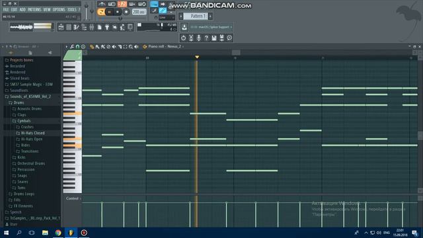Click the next pattern arrow after Pattern 1

tap(210, 16)
